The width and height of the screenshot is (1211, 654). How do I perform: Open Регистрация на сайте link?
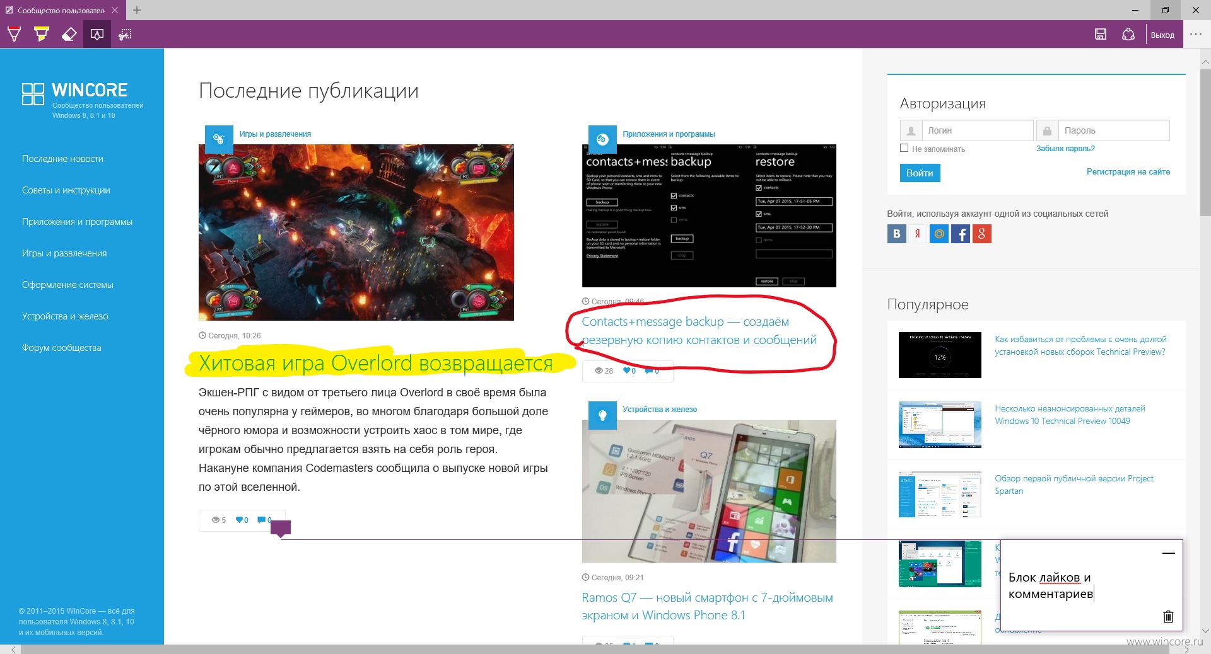[1128, 171]
